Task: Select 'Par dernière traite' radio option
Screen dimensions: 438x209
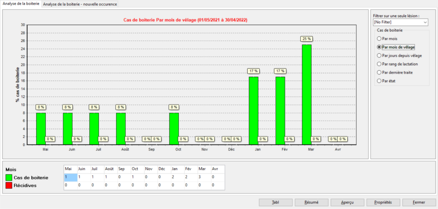Action: point(379,73)
